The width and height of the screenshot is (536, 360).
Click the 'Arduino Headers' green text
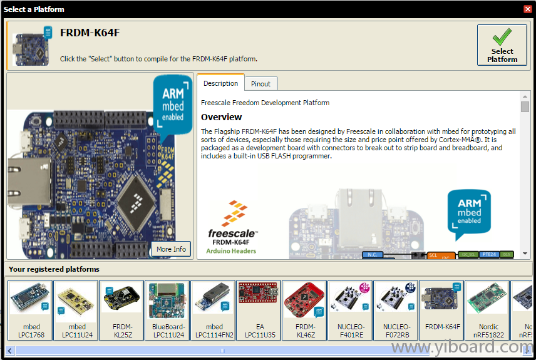pyautogui.click(x=231, y=251)
